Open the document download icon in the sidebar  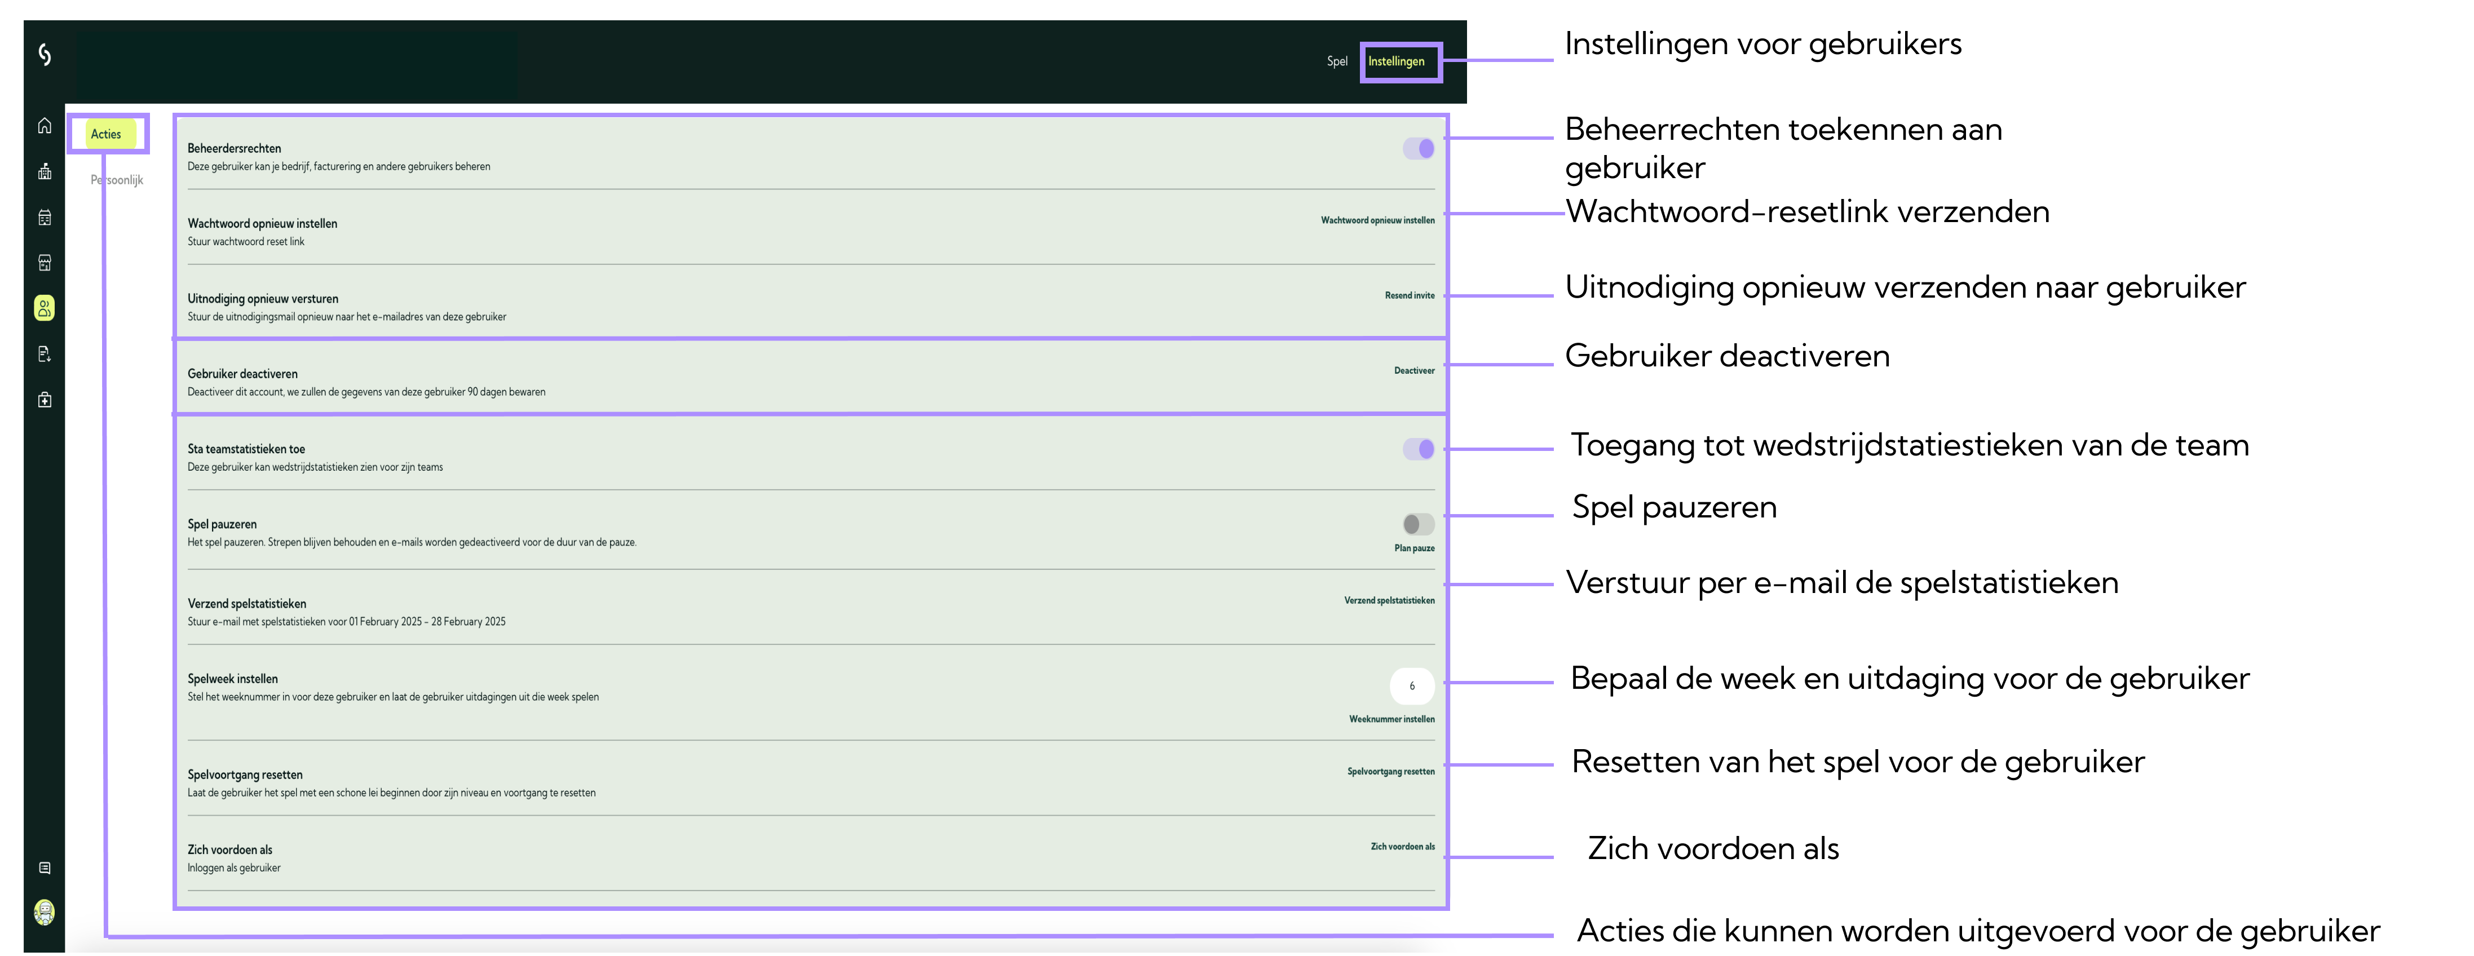pos(44,354)
